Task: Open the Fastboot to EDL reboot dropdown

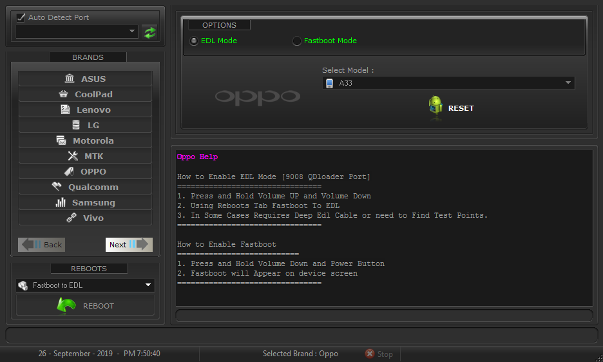Action: (x=86, y=285)
